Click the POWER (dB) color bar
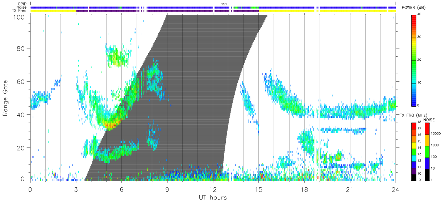Image resolution: width=445 pixels, height=205 pixels. [413, 60]
